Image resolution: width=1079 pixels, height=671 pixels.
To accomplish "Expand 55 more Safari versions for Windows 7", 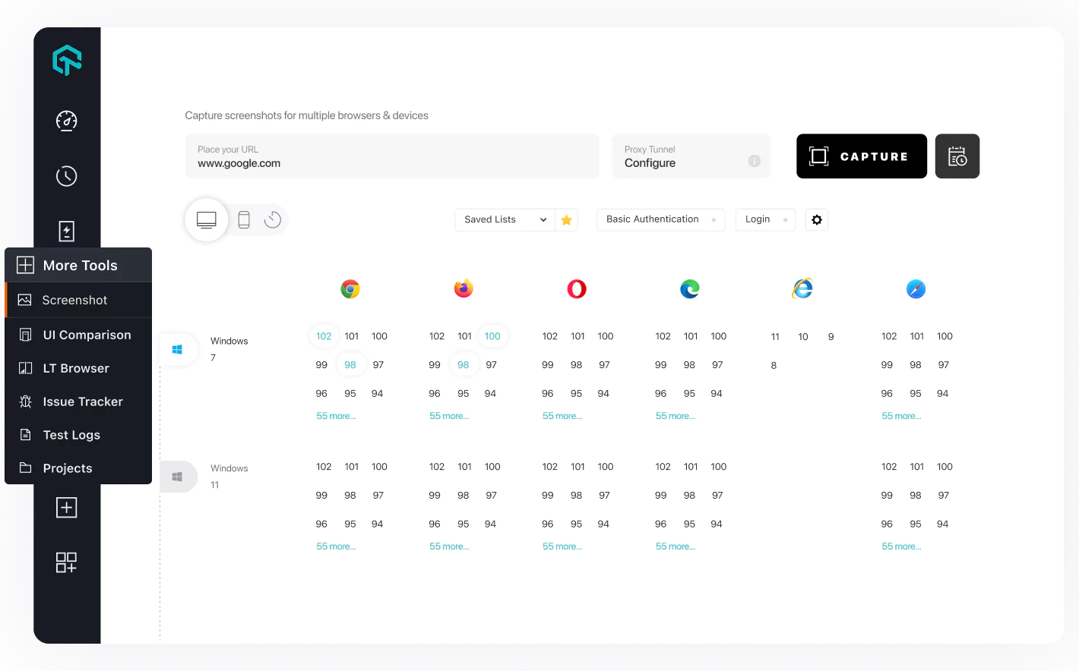I will click(901, 416).
